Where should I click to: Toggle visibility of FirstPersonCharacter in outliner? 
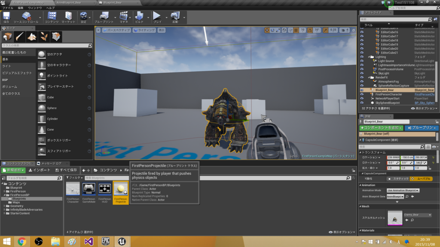pyautogui.click(x=362, y=94)
